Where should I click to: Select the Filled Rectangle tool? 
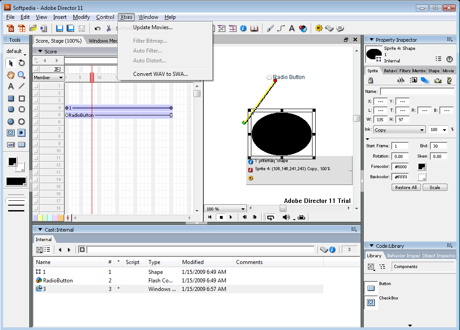(11, 98)
